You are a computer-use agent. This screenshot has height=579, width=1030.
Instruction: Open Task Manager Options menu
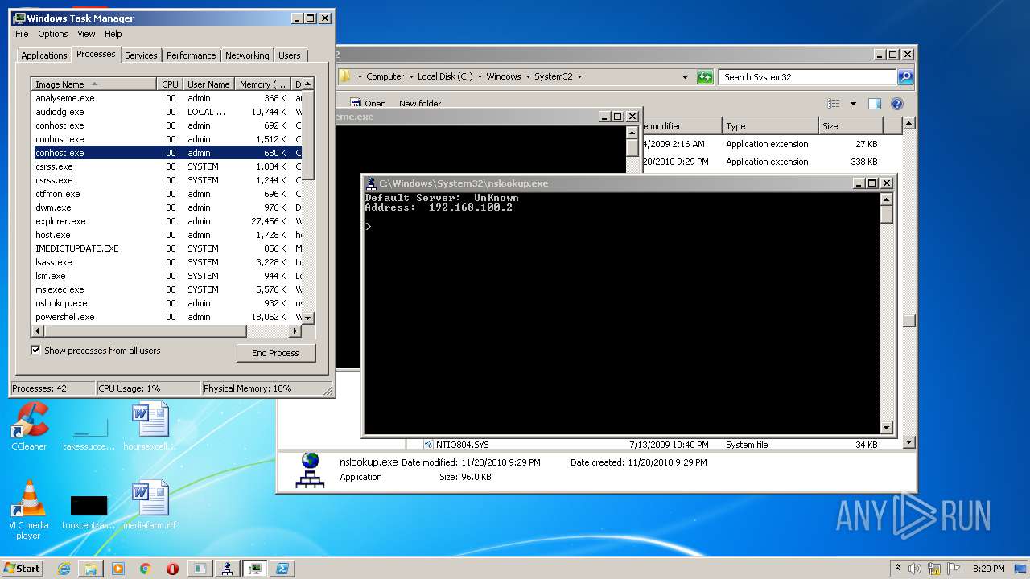(53, 34)
